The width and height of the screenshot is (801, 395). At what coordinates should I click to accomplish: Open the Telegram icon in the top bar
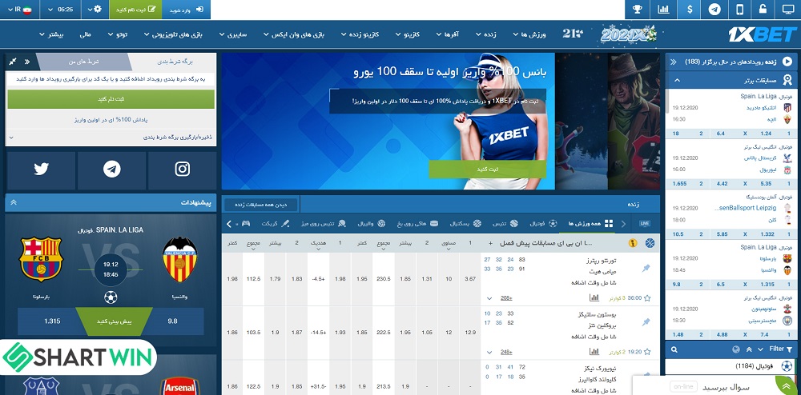point(714,9)
